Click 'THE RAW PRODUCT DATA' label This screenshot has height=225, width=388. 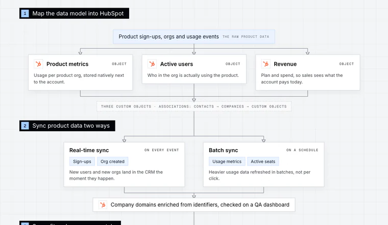pos(246,37)
